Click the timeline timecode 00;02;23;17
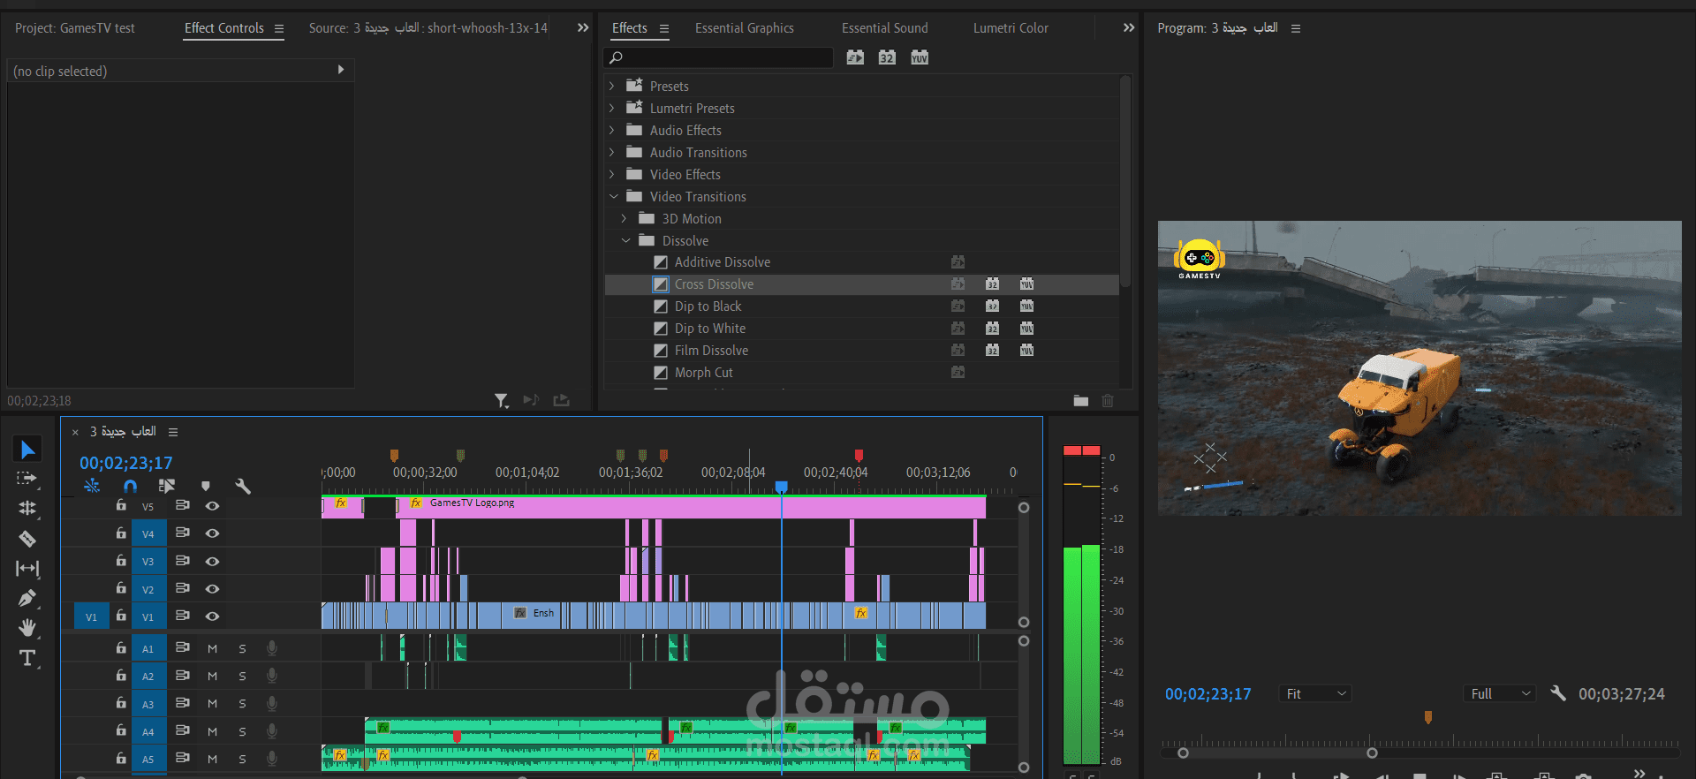The image size is (1696, 779). pyautogui.click(x=126, y=463)
